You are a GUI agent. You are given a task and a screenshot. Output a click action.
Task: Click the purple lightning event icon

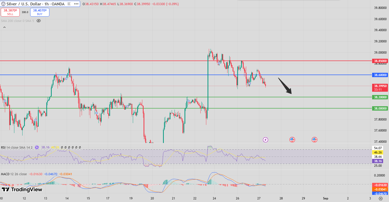pyautogui.click(x=266, y=140)
